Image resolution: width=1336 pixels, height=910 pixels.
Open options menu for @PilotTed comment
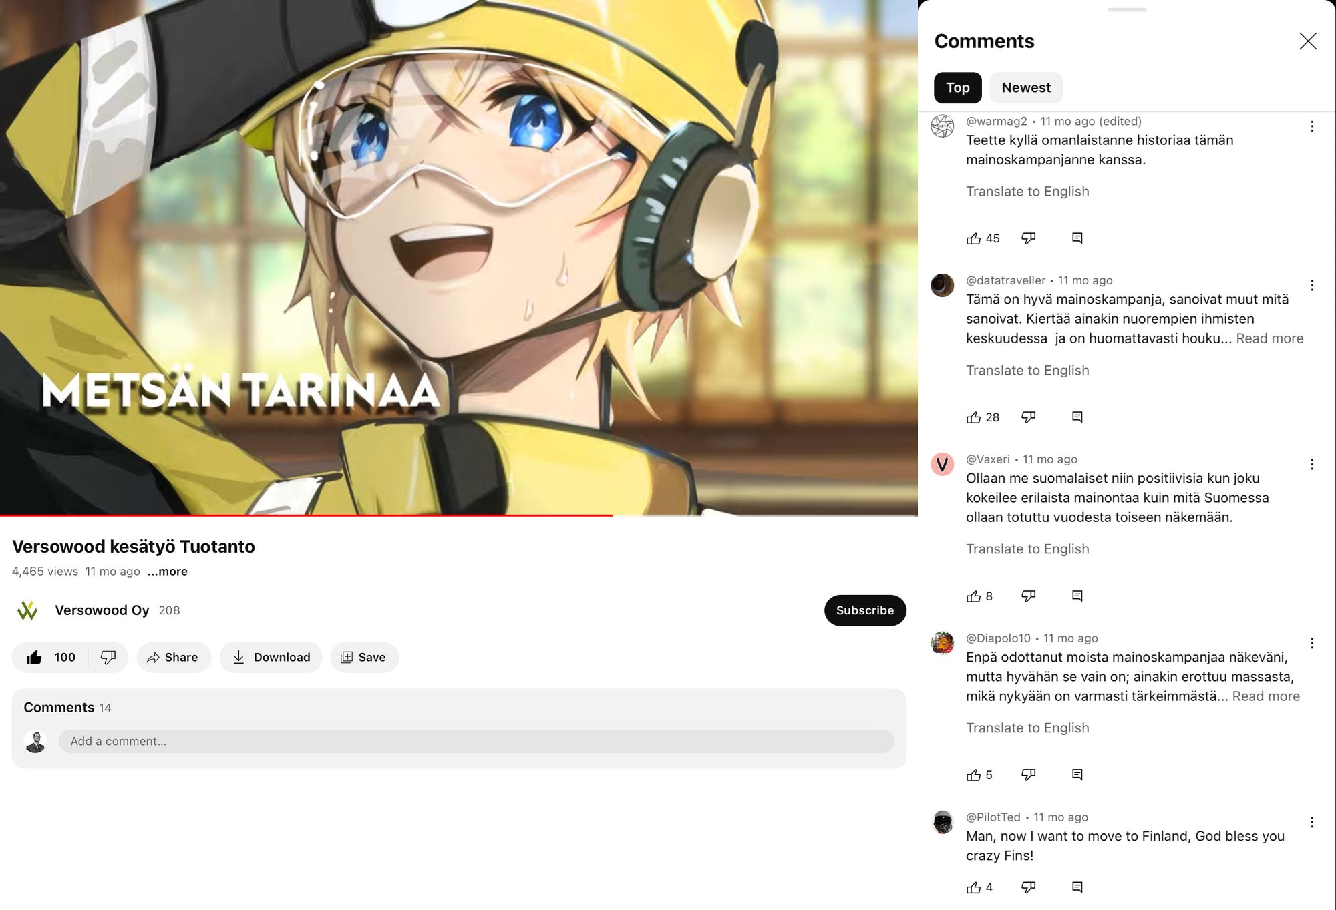[1312, 822]
